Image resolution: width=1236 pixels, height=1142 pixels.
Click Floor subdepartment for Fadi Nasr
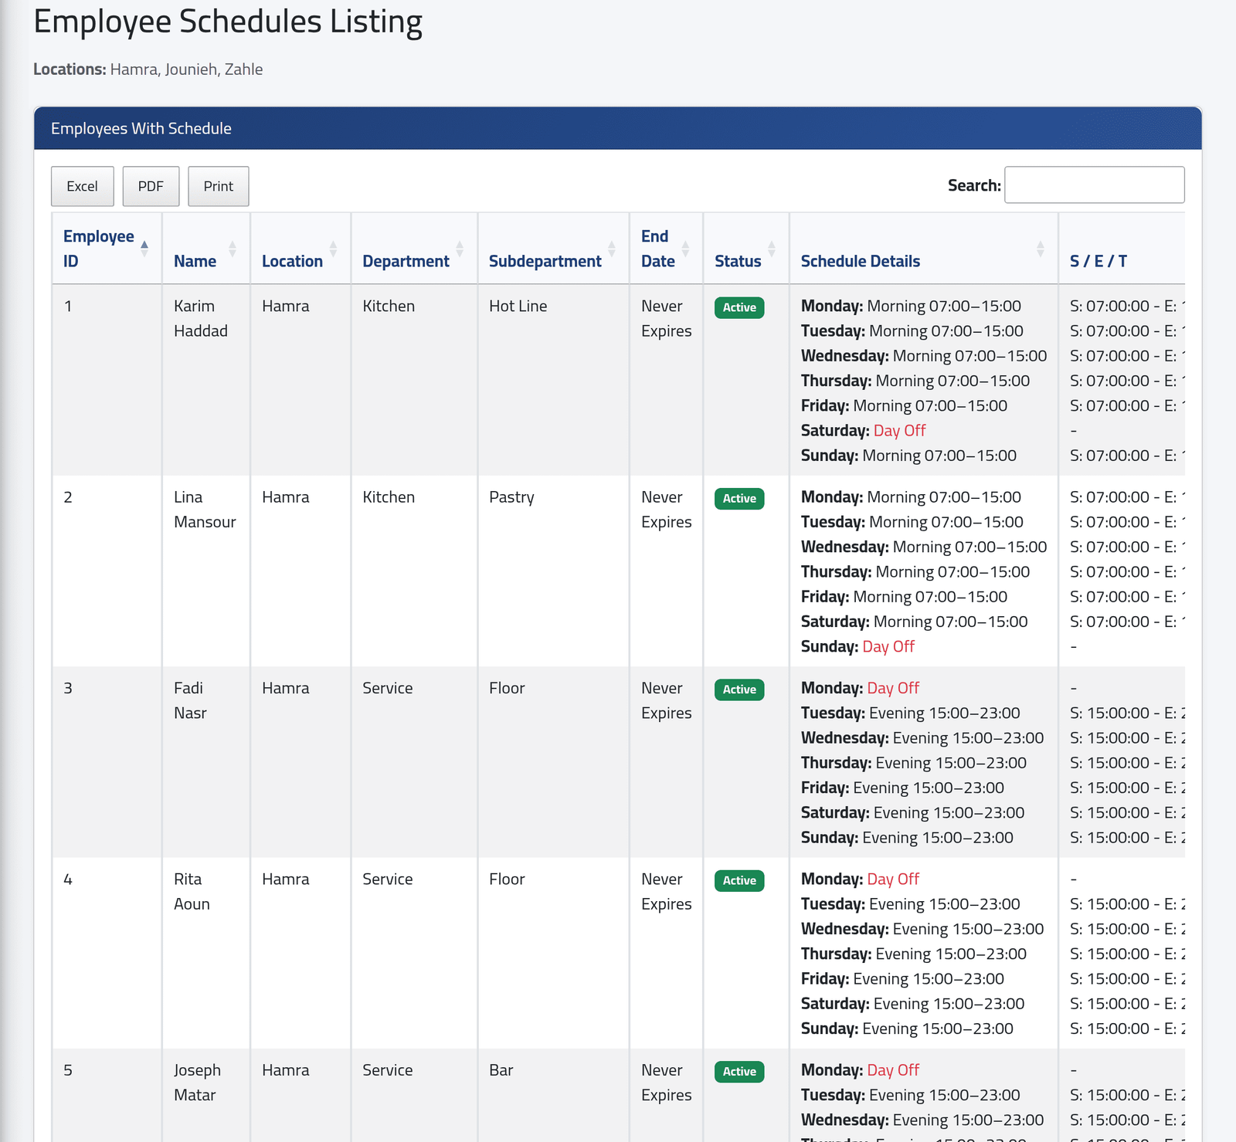pyautogui.click(x=507, y=688)
